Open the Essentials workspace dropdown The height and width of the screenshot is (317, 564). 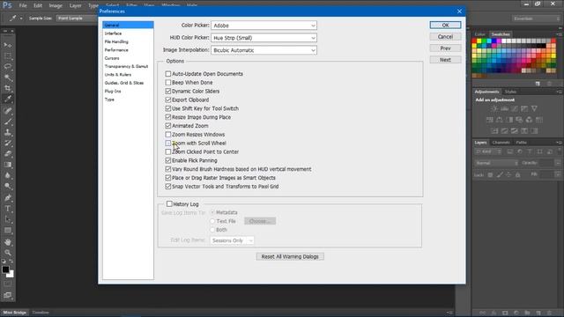(537, 18)
